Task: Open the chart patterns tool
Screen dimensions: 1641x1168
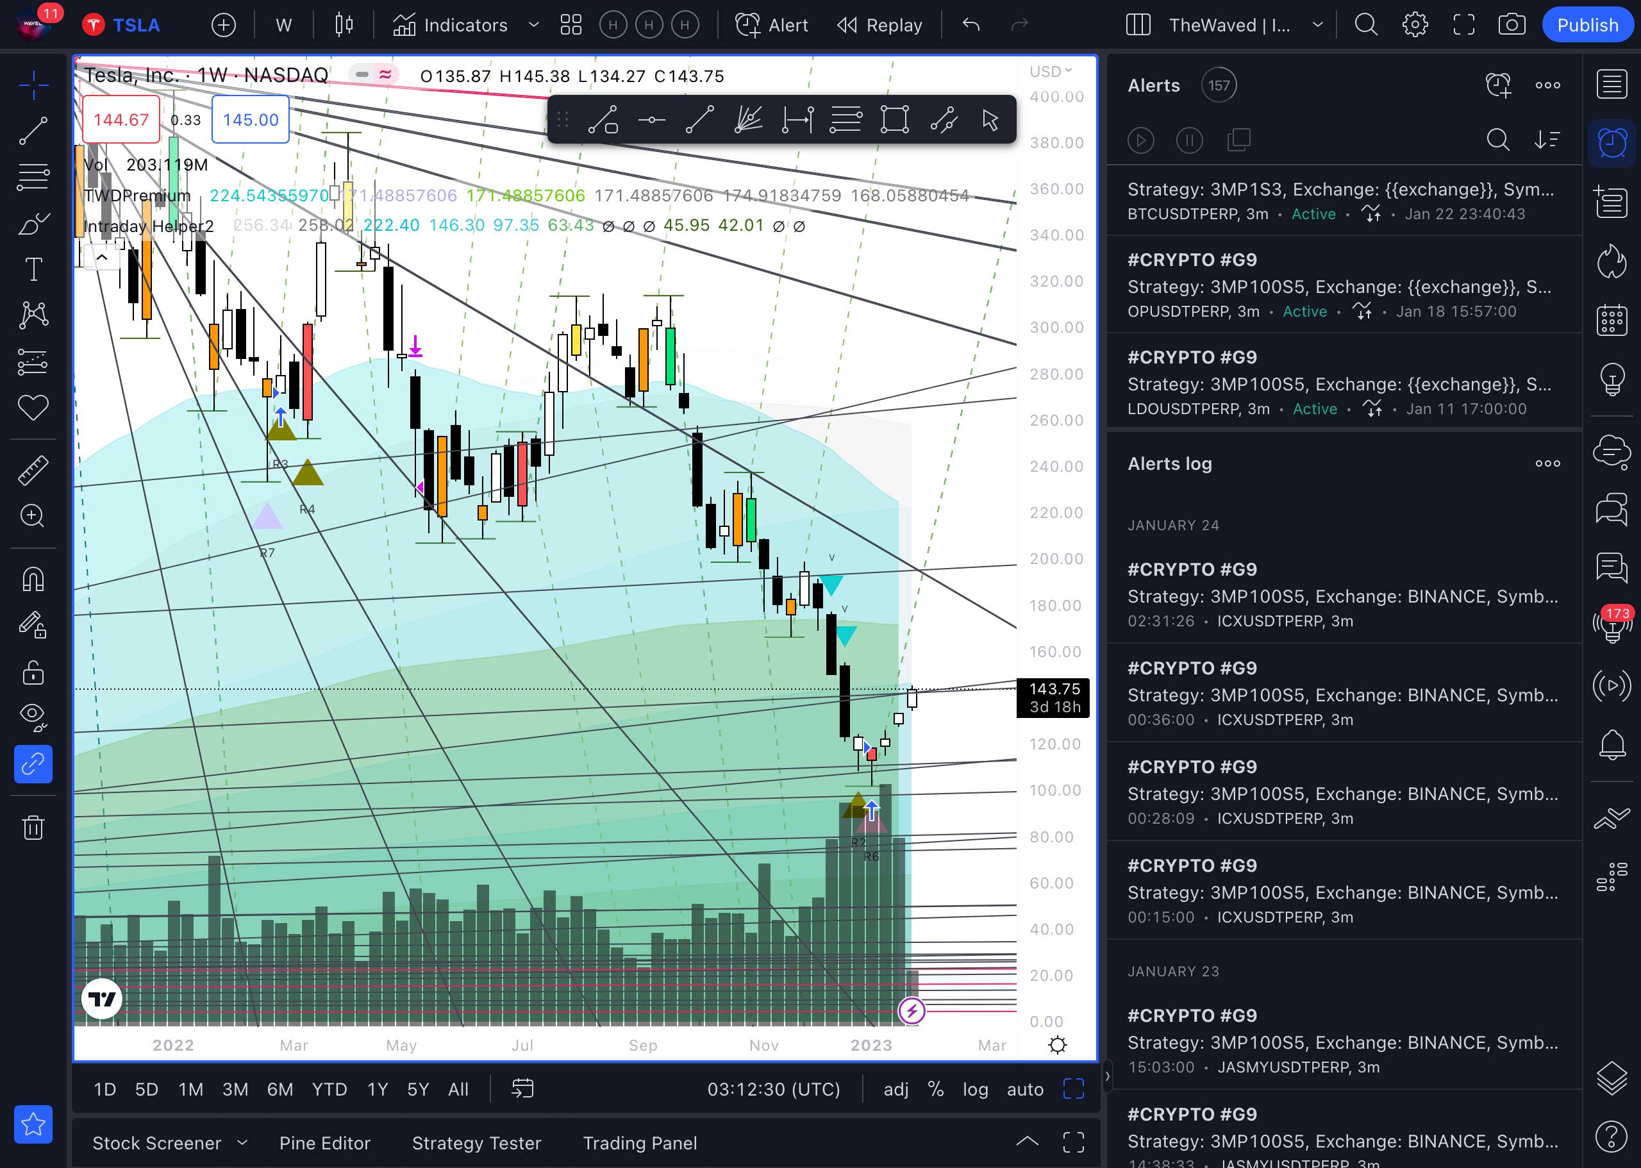Action: pyautogui.click(x=33, y=315)
